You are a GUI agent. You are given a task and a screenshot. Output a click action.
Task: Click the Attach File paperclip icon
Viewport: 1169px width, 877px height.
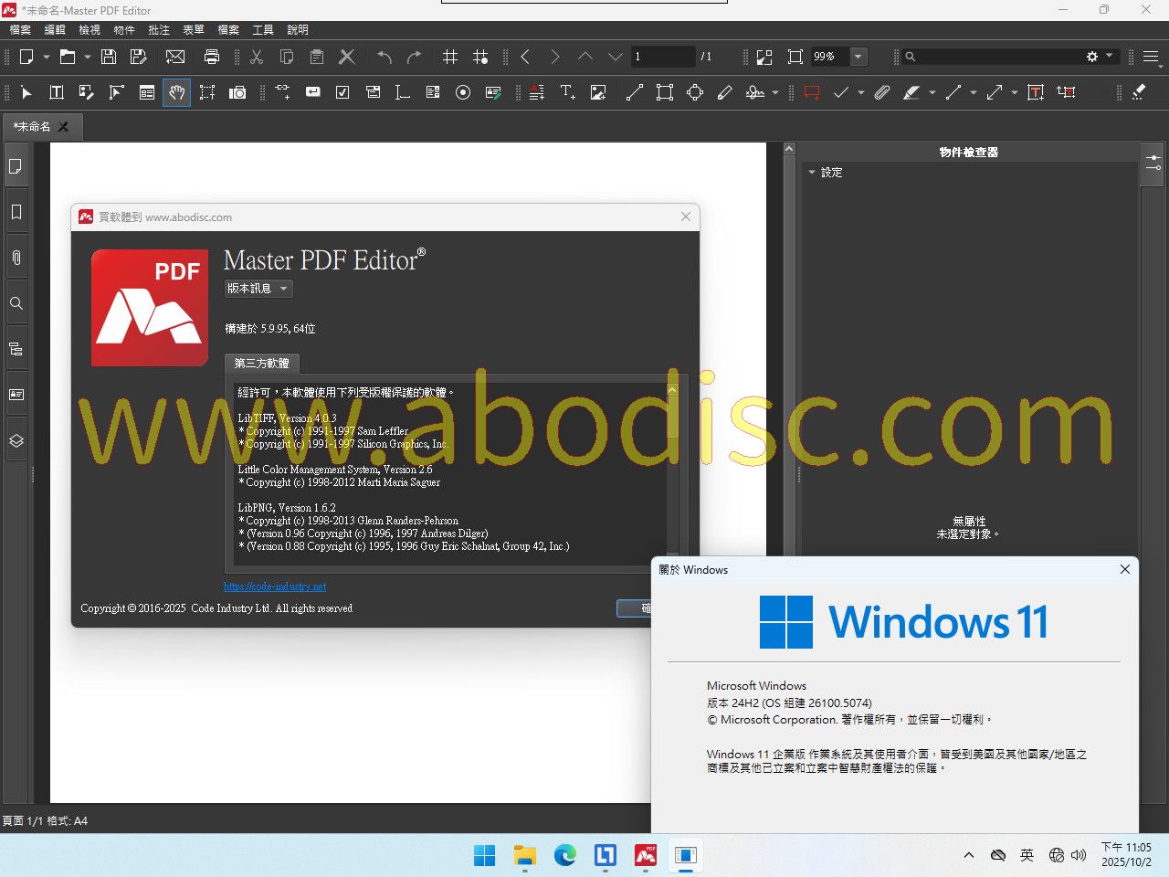[x=881, y=92]
